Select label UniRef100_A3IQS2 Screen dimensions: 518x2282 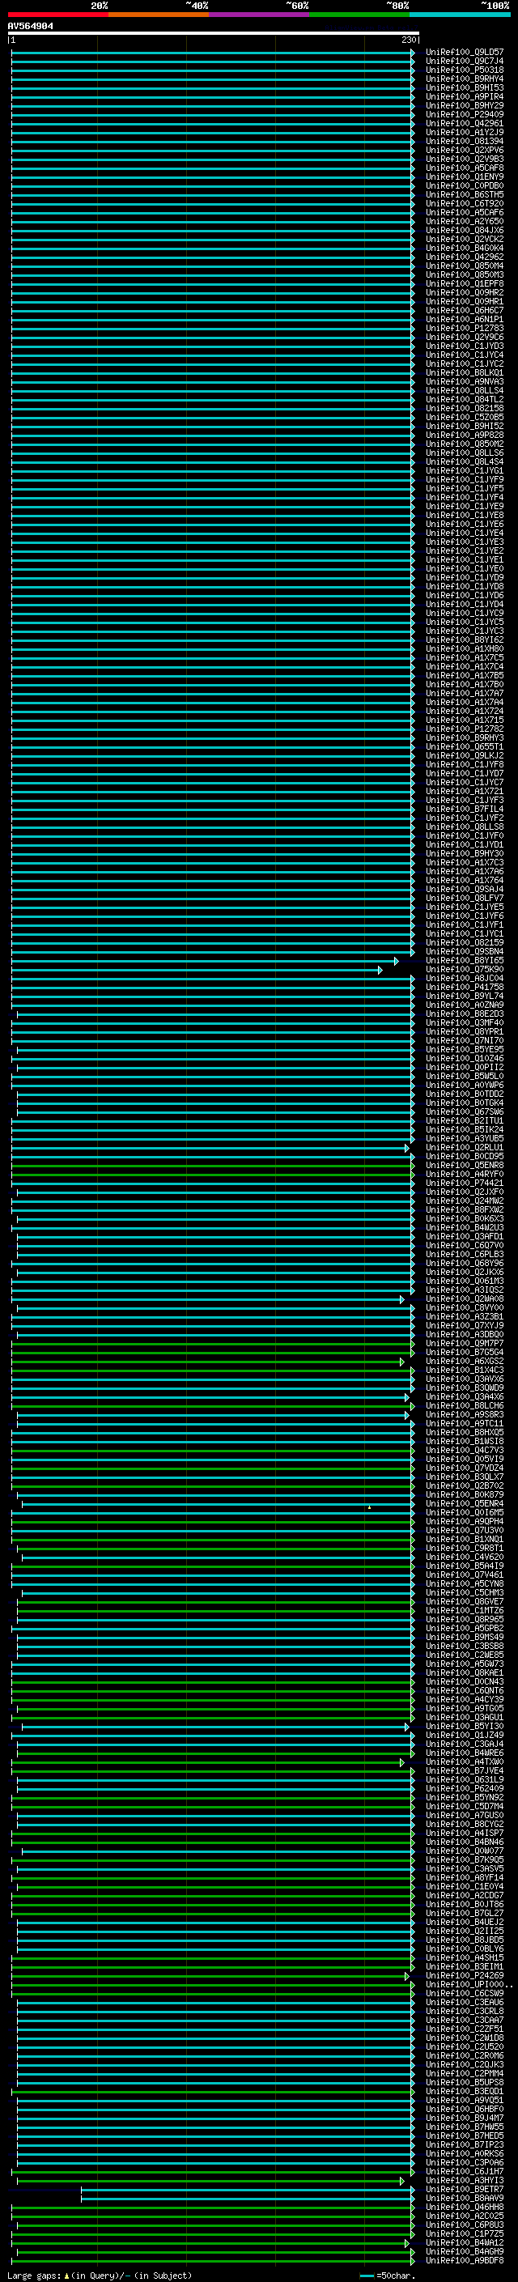[x=465, y=1290]
